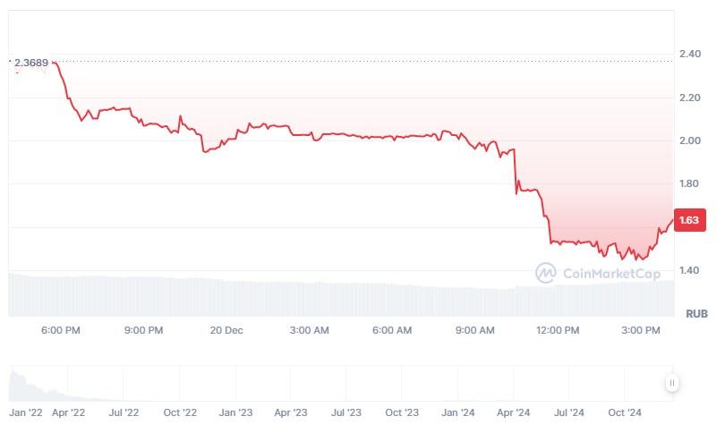
Task: Select the Jul '23 marker on range navigator
Action: tap(345, 412)
